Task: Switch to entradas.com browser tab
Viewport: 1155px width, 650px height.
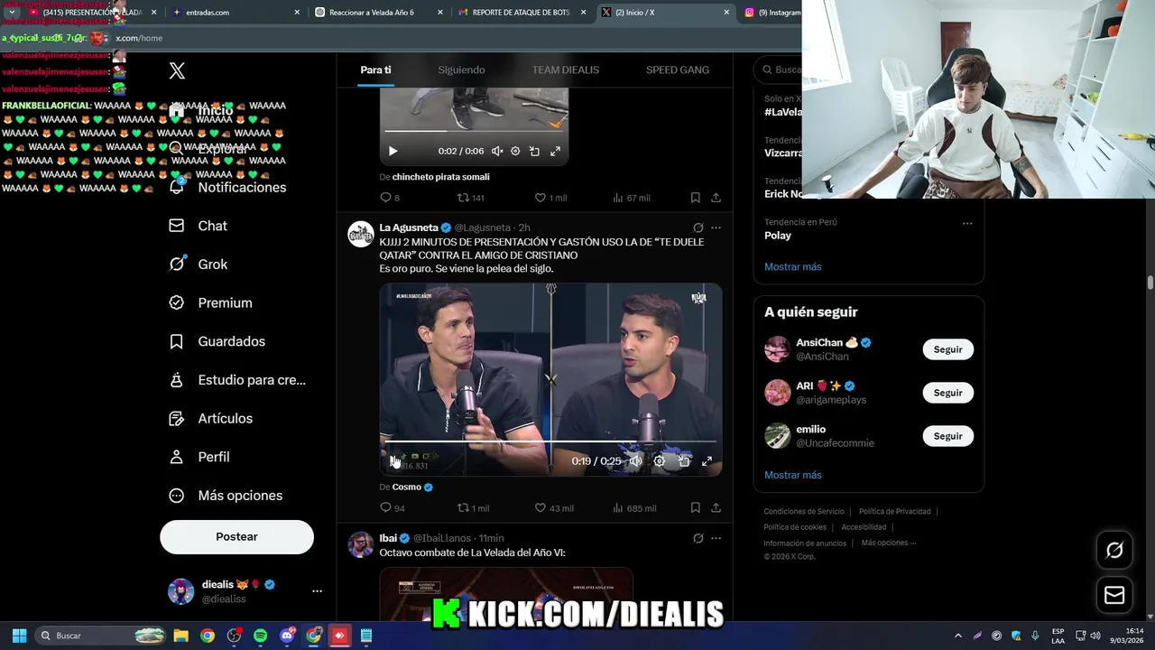Action: pos(233,13)
